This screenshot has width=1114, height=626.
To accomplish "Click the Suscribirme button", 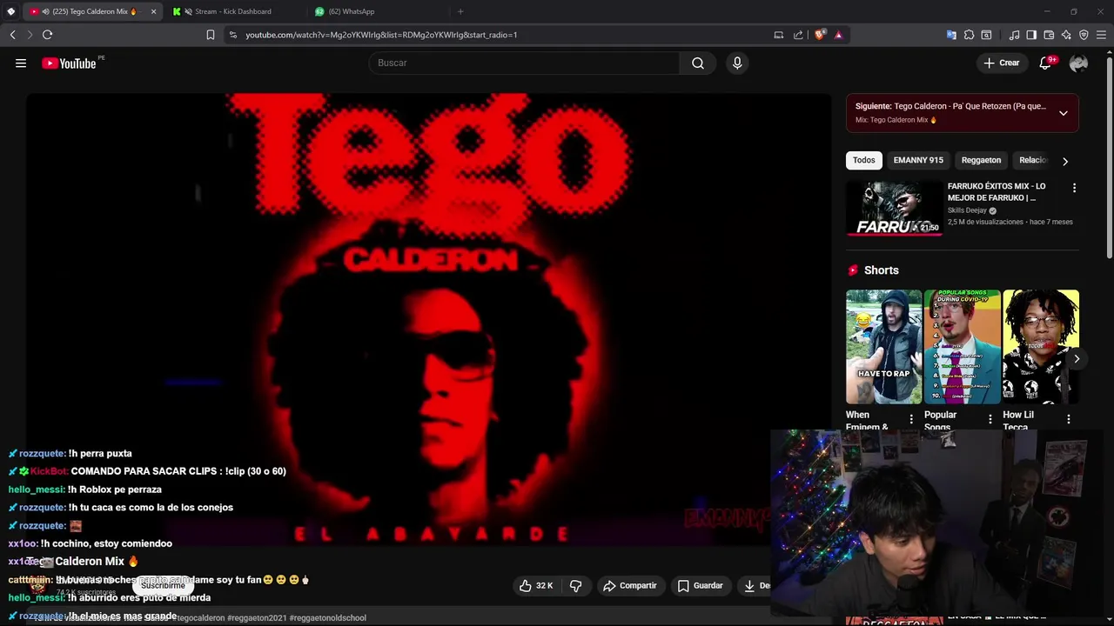I will (x=163, y=586).
